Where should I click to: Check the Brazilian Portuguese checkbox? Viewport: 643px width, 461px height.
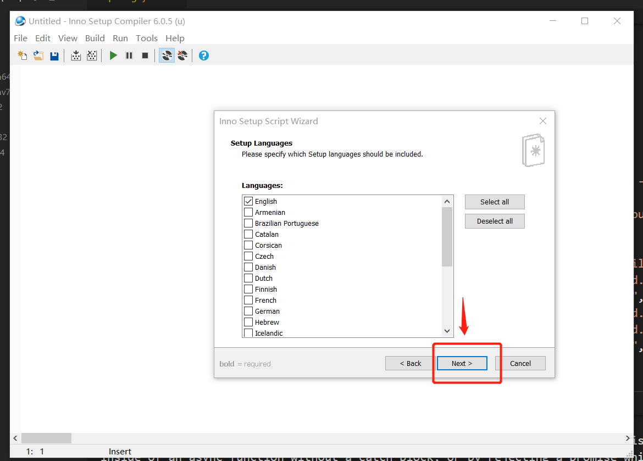click(x=248, y=223)
